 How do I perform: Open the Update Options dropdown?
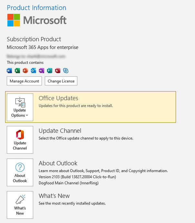(x=20, y=107)
